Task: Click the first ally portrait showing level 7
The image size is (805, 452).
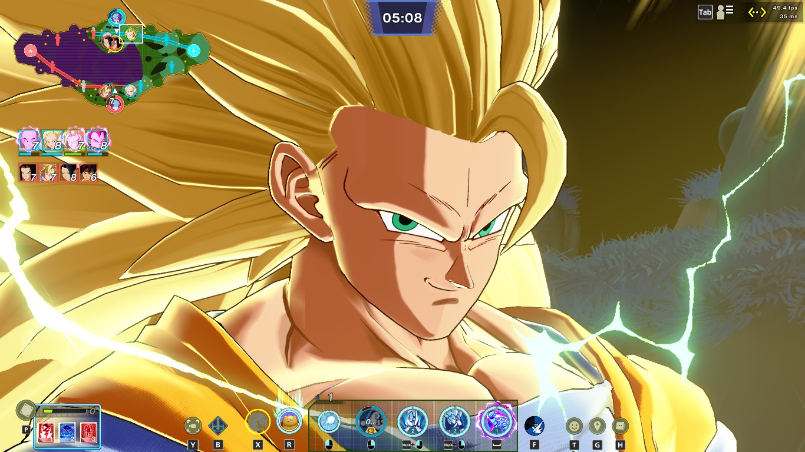Action: [x=29, y=141]
